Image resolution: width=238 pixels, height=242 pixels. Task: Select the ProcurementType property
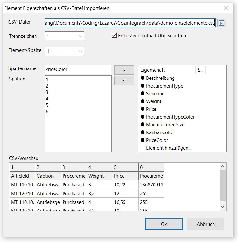(164, 86)
